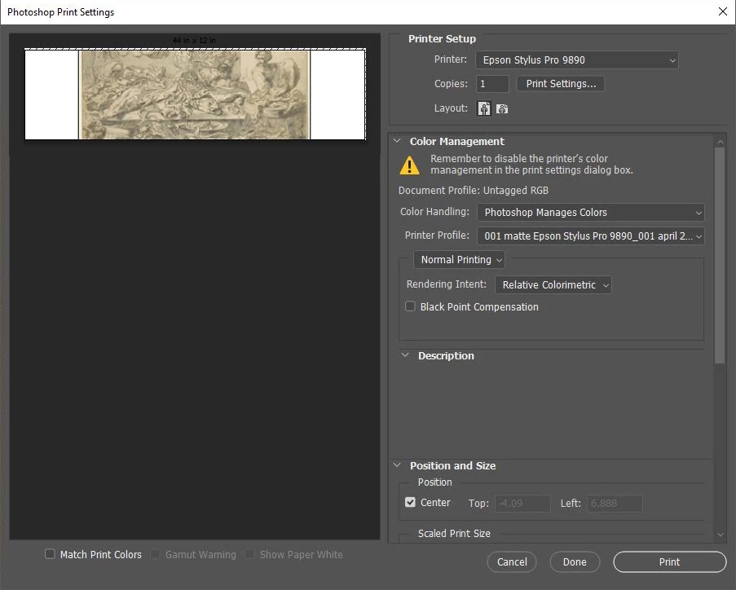Click the Printer Setup heading
This screenshot has width=736, height=590.
(442, 38)
